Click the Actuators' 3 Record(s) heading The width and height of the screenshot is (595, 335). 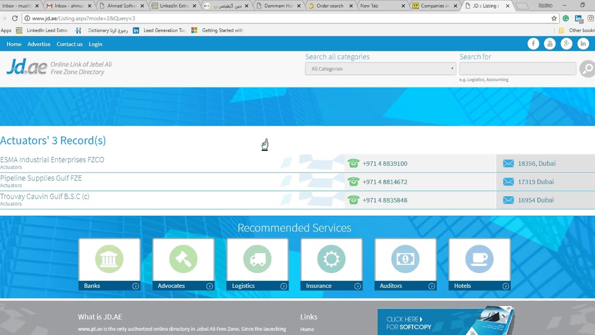point(53,141)
